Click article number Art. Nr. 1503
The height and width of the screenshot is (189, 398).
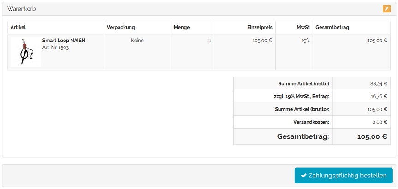point(55,47)
